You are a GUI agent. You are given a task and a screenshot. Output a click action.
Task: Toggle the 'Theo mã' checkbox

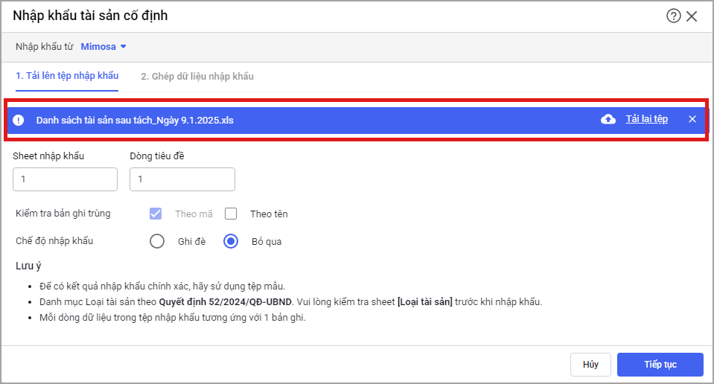click(x=156, y=214)
